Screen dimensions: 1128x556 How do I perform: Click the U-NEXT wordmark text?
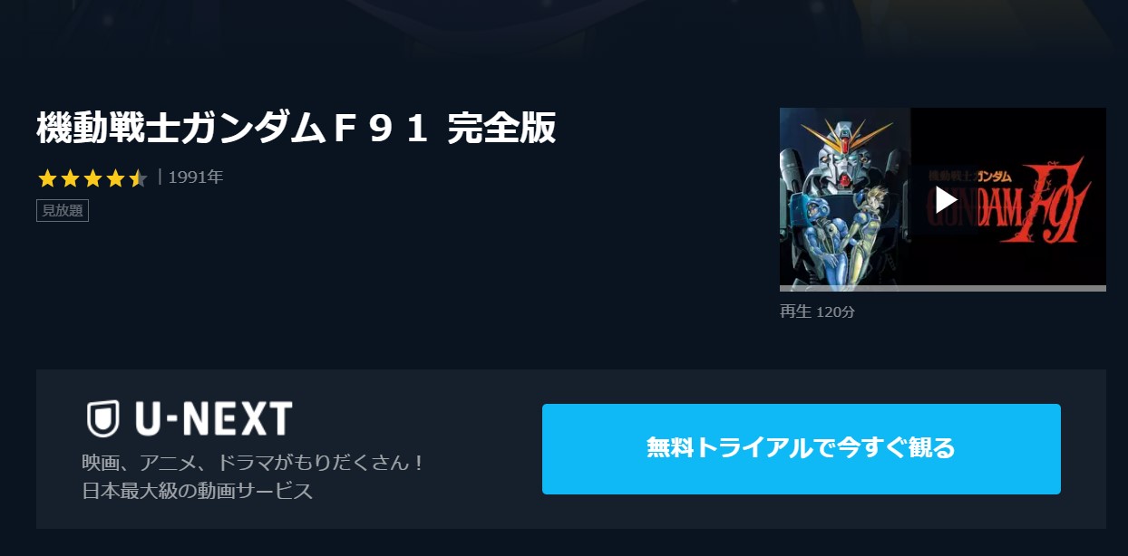pos(213,419)
